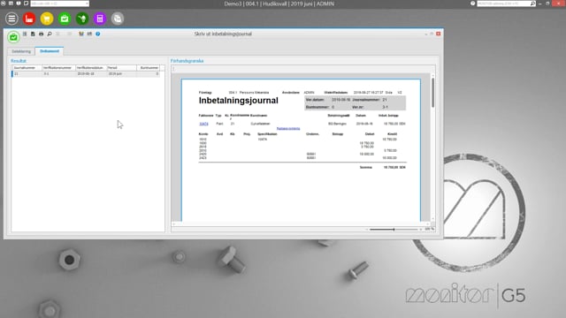566x318 pixels.
Task: Click the save icon in window toolbar
Action: click(x=33, y=34)
